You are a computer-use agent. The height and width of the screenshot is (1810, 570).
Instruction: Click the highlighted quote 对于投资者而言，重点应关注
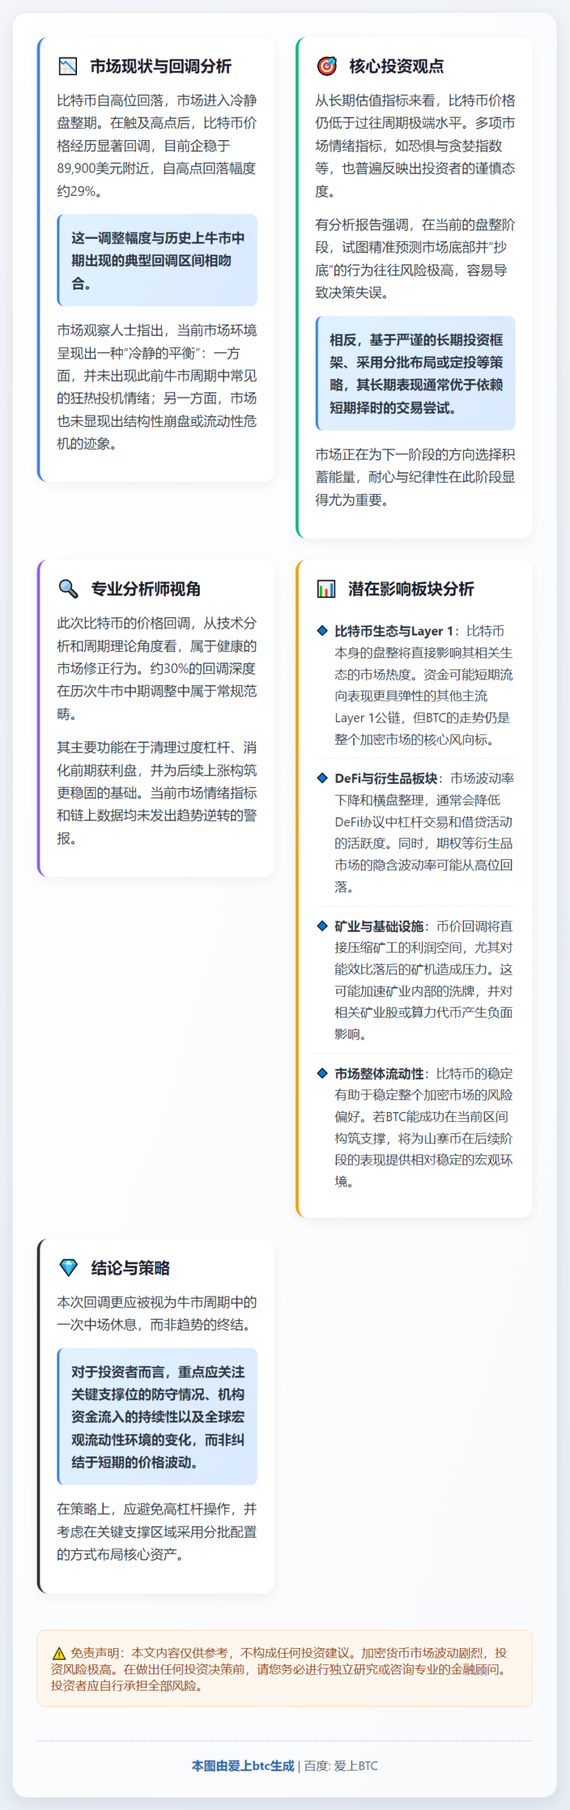coord(158,1417)
